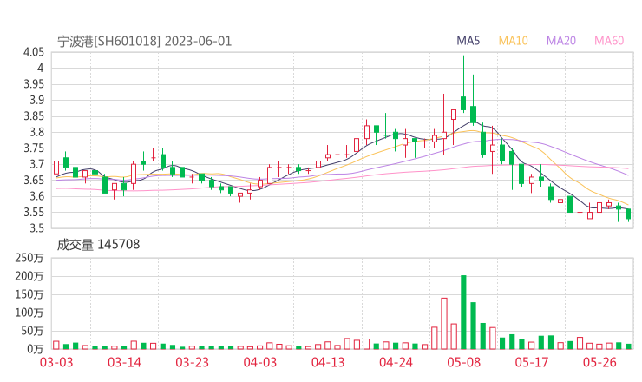Click the 04-03 date axis label
Screen dimensions: 642x382
[x=260, y=362]
